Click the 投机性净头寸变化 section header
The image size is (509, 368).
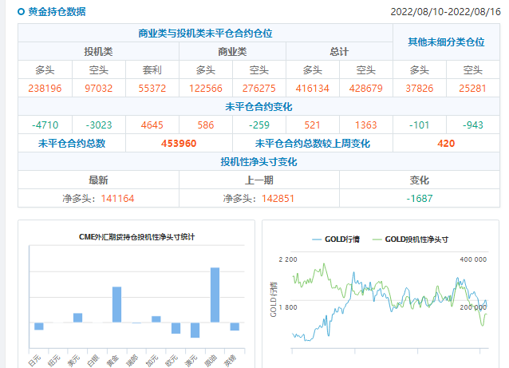click(259, 162)
